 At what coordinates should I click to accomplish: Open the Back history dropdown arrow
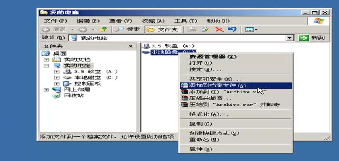[73, 29]
